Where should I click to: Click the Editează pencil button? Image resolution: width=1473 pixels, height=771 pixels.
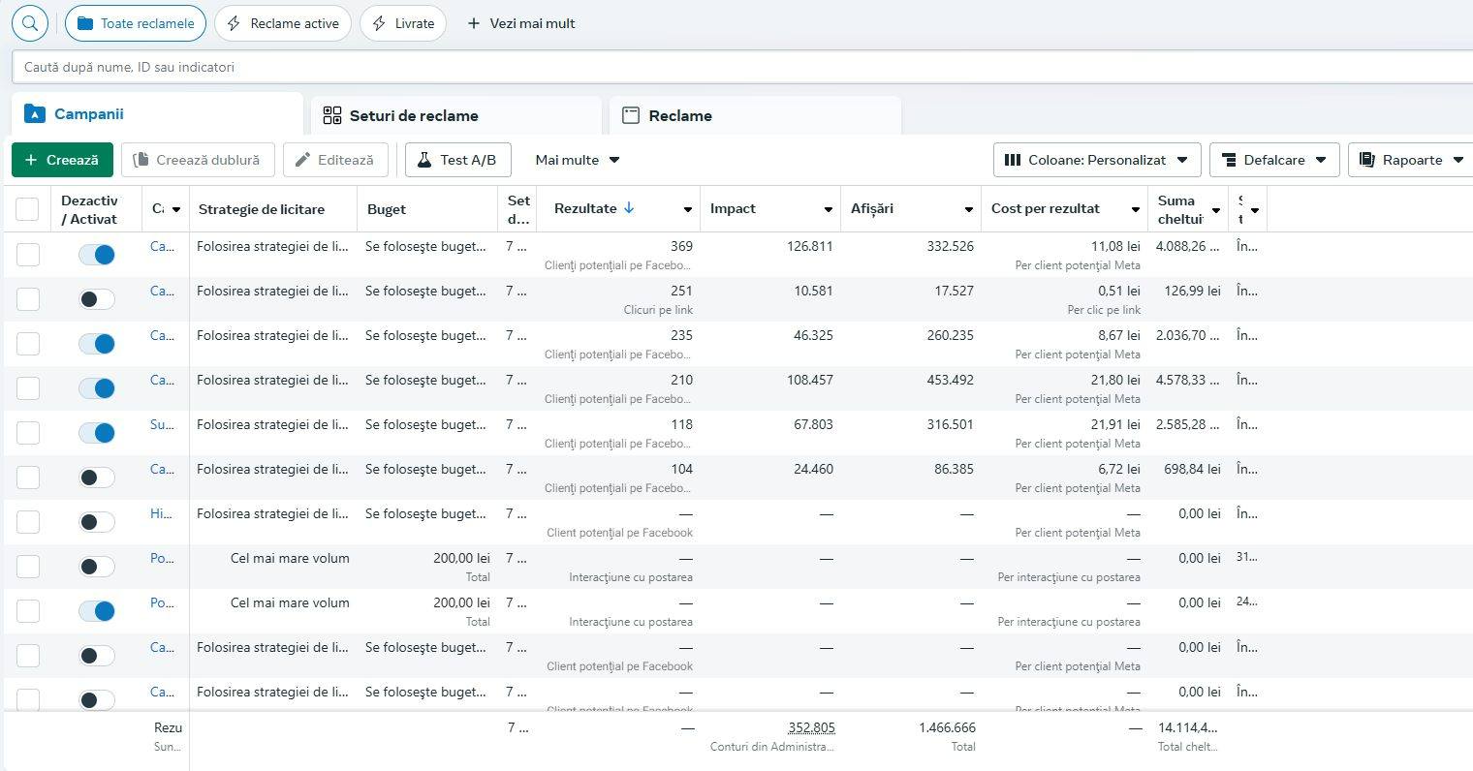click(335, 160)
